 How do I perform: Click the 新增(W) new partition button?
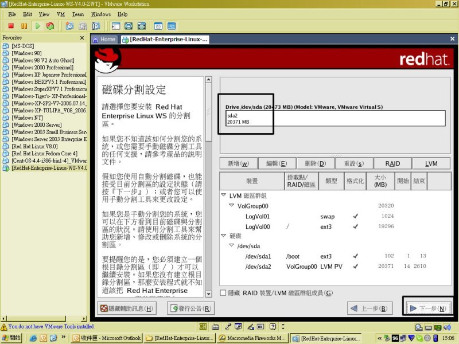(x=239, y=163)
